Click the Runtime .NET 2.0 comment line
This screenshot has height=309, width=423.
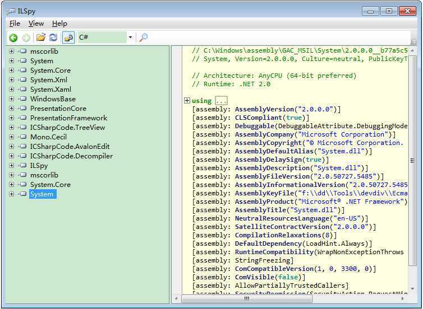point(231,84)
